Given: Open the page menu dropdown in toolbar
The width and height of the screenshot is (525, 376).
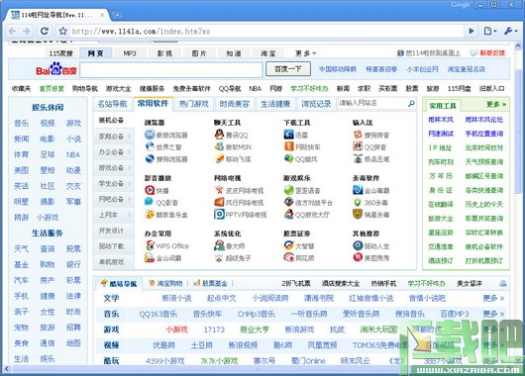Looking at the screenshot, I should pos(490,31).
